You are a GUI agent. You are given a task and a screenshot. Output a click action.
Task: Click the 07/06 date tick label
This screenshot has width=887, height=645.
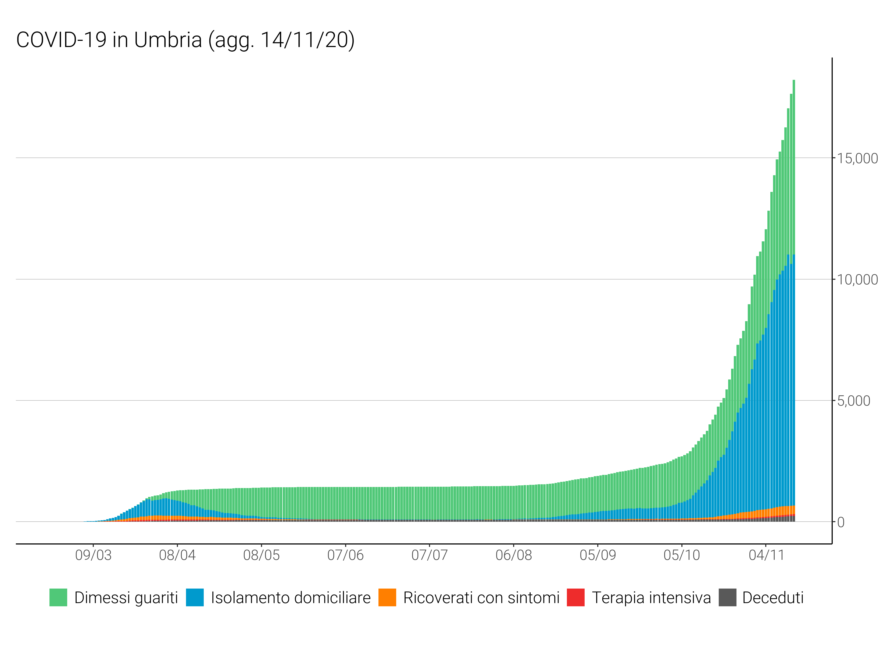pyautogui.click(x=345, y=555)
